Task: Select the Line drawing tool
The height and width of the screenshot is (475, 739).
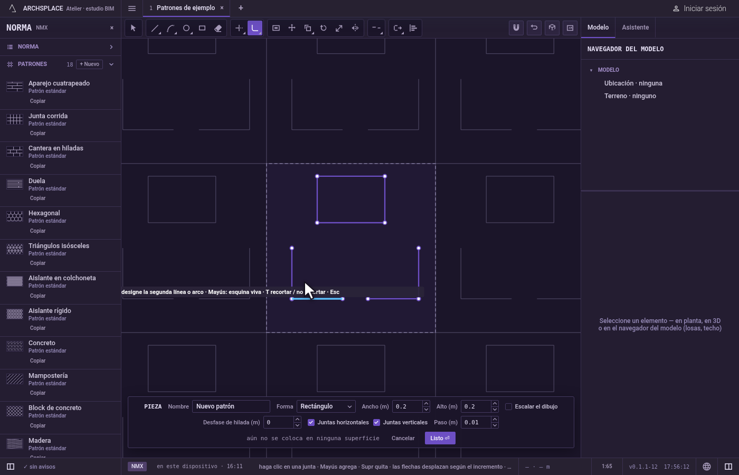Action: pos(155,28)
